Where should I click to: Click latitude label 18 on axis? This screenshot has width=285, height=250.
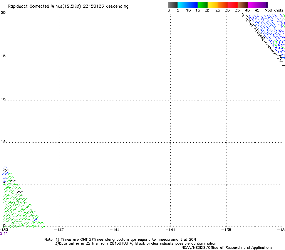coord(3,56)
